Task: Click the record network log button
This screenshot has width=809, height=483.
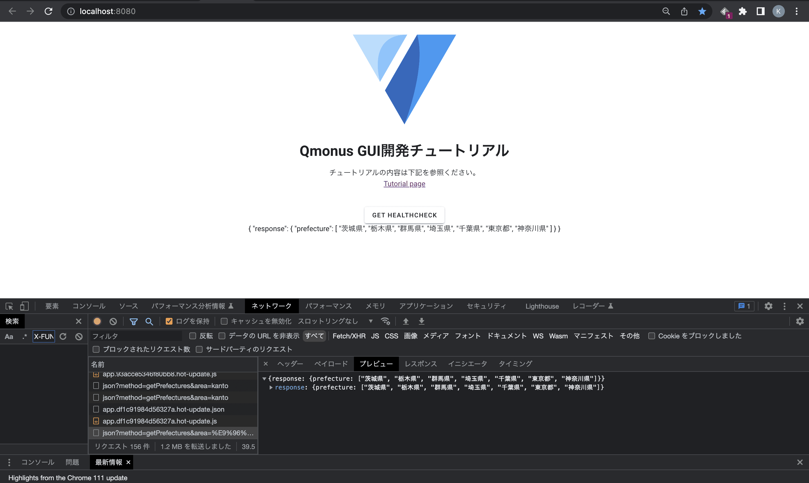Action: [97, 322]
